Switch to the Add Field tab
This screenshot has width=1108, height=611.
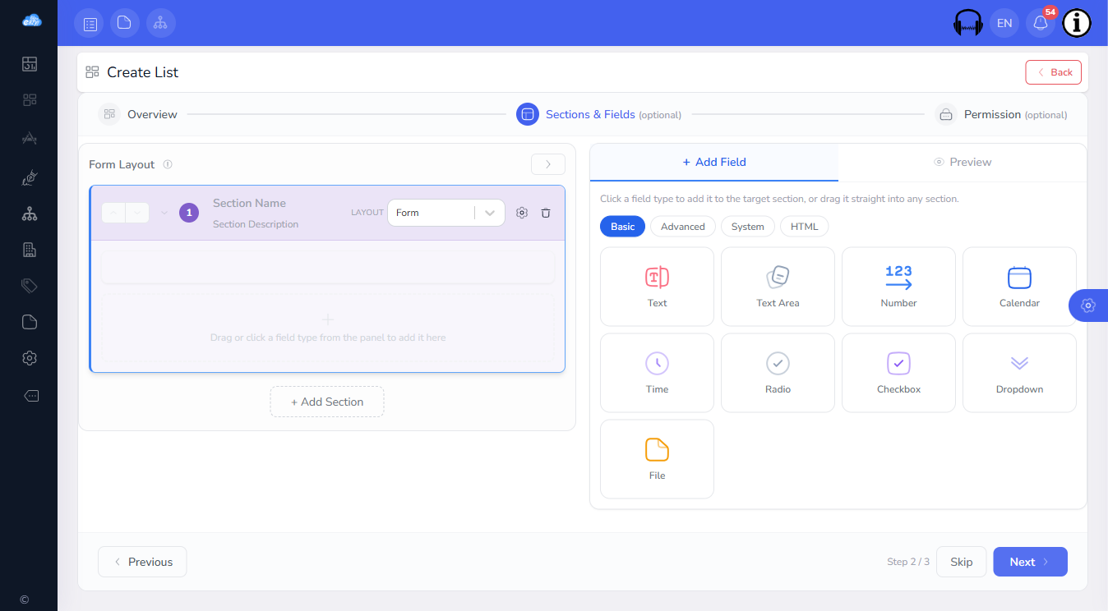[x=714, y=163]
